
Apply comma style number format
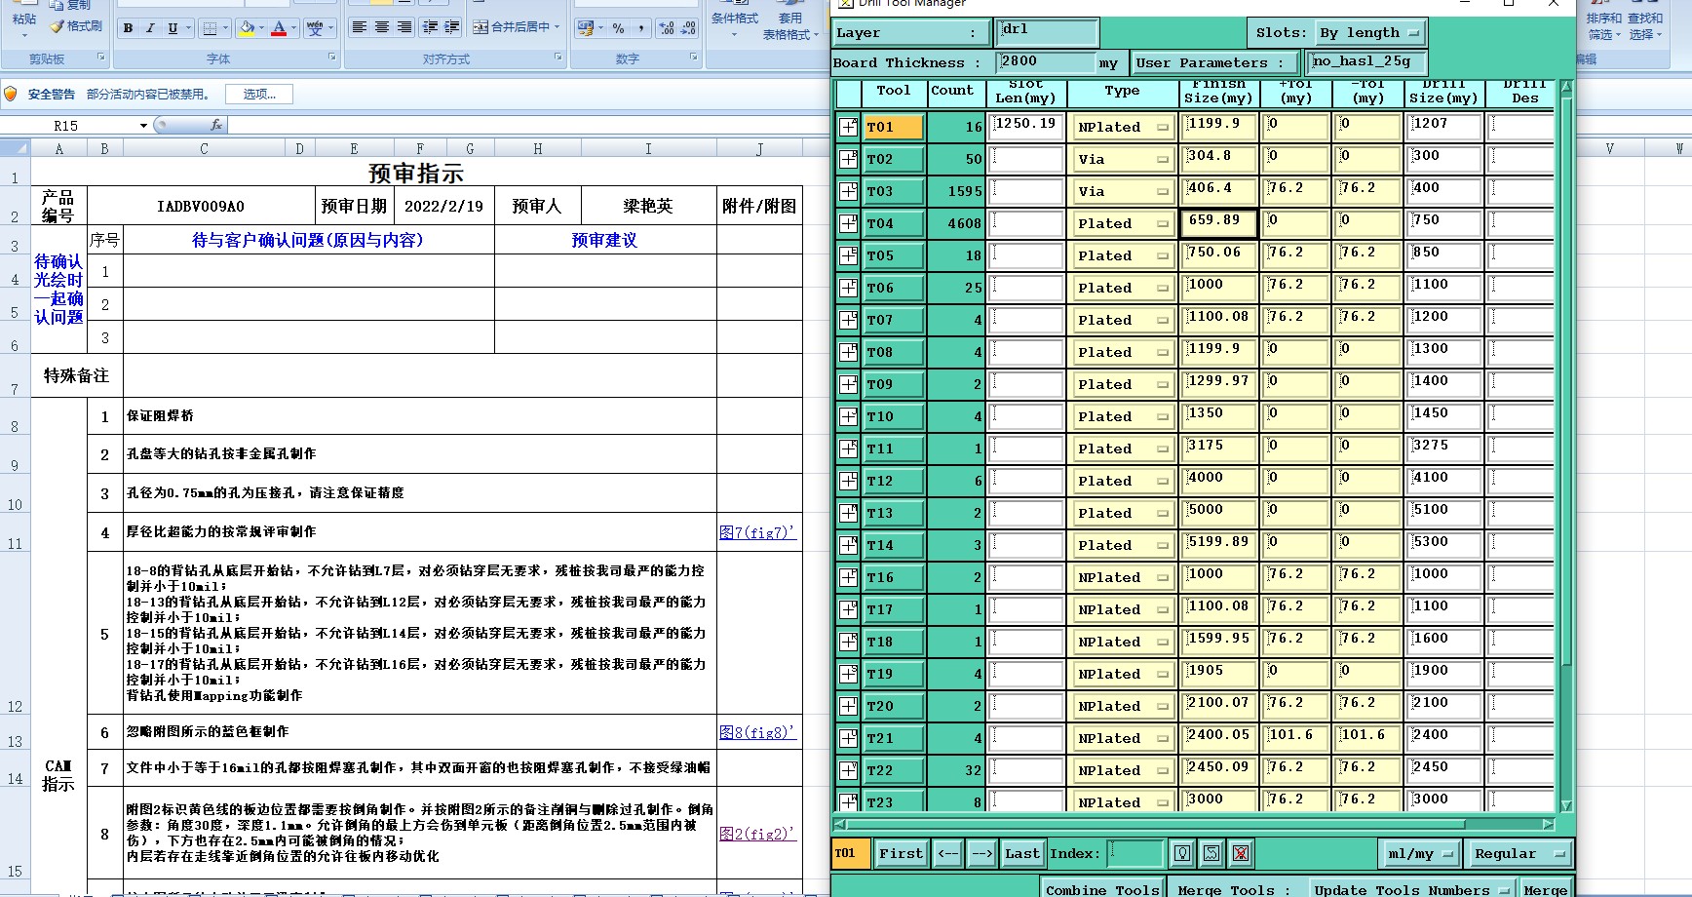click(x=640, y=28)
